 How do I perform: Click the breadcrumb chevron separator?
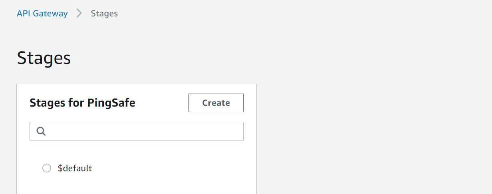point(79,13)
